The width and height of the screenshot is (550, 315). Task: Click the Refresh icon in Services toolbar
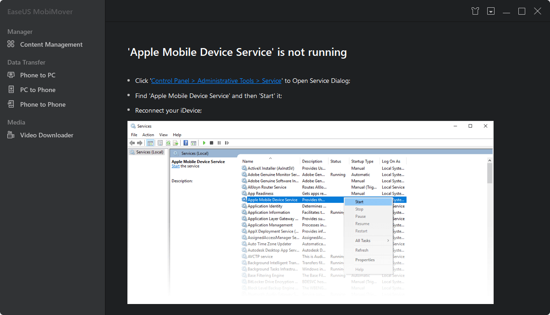point(168,142)
